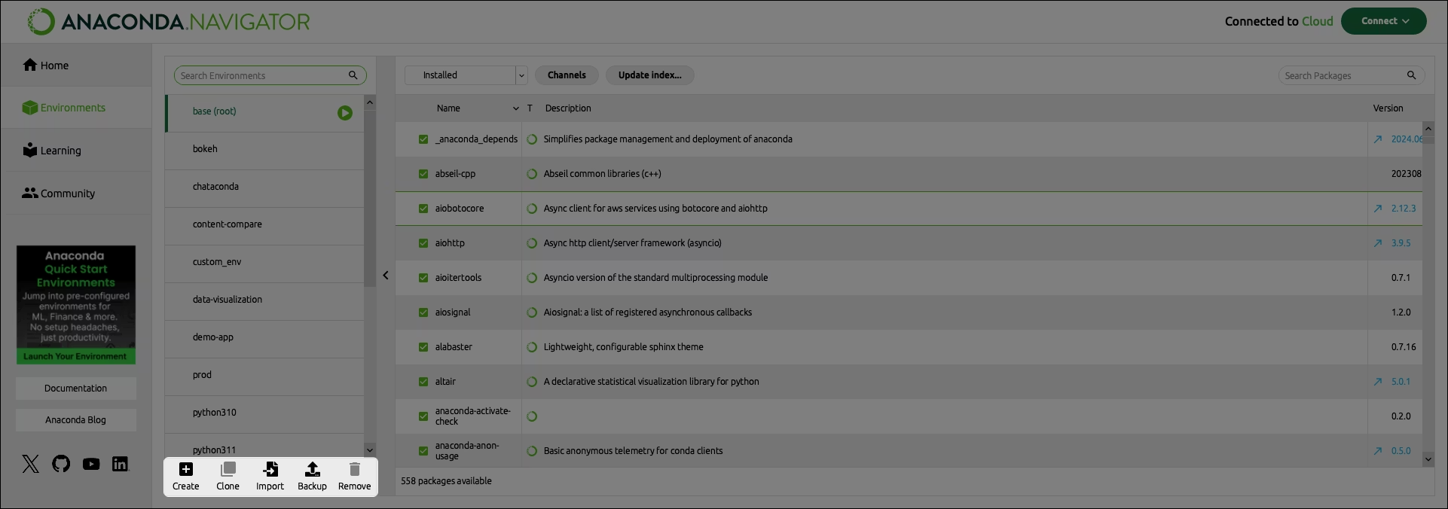Click the Update index... button
Screen dimensions: 1448x509
click(649, 75)
